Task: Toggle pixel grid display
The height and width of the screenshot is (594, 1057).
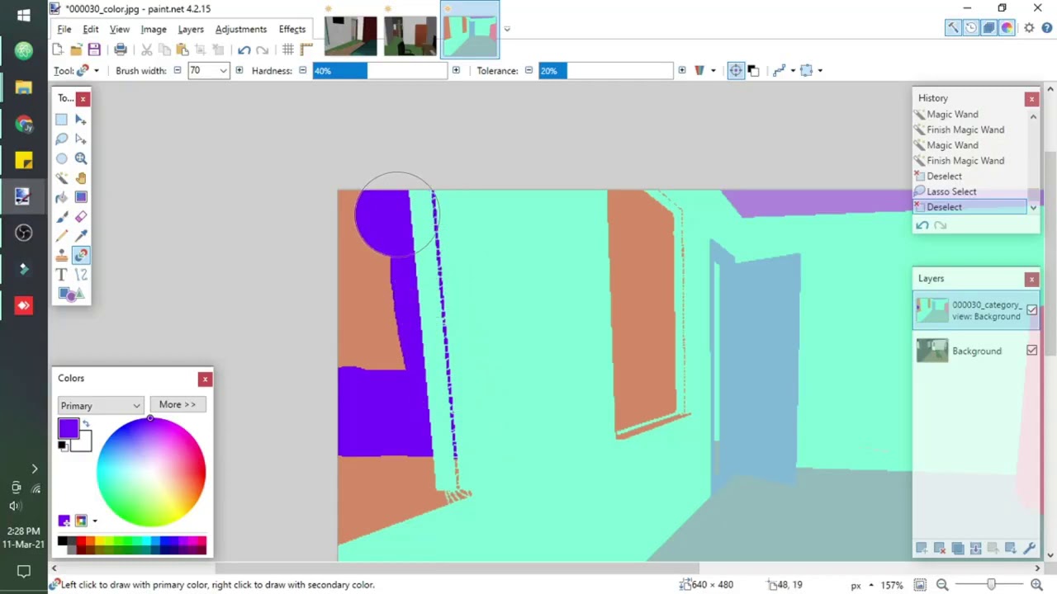Action: click(x=288, y=50)
